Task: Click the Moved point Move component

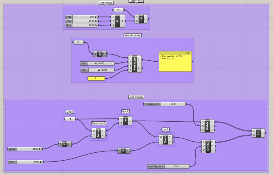Action: pos(99,133)
